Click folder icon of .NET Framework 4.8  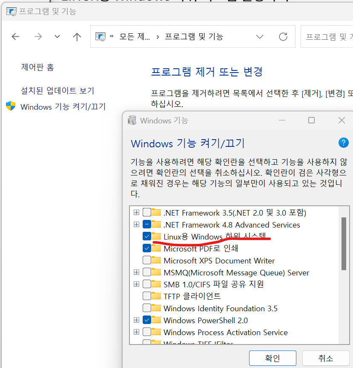click(156, 224)
